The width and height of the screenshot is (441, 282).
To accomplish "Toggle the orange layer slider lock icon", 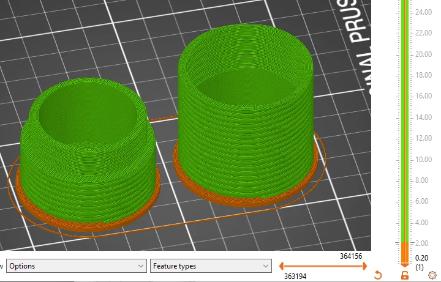I will (x=405, y=275).
